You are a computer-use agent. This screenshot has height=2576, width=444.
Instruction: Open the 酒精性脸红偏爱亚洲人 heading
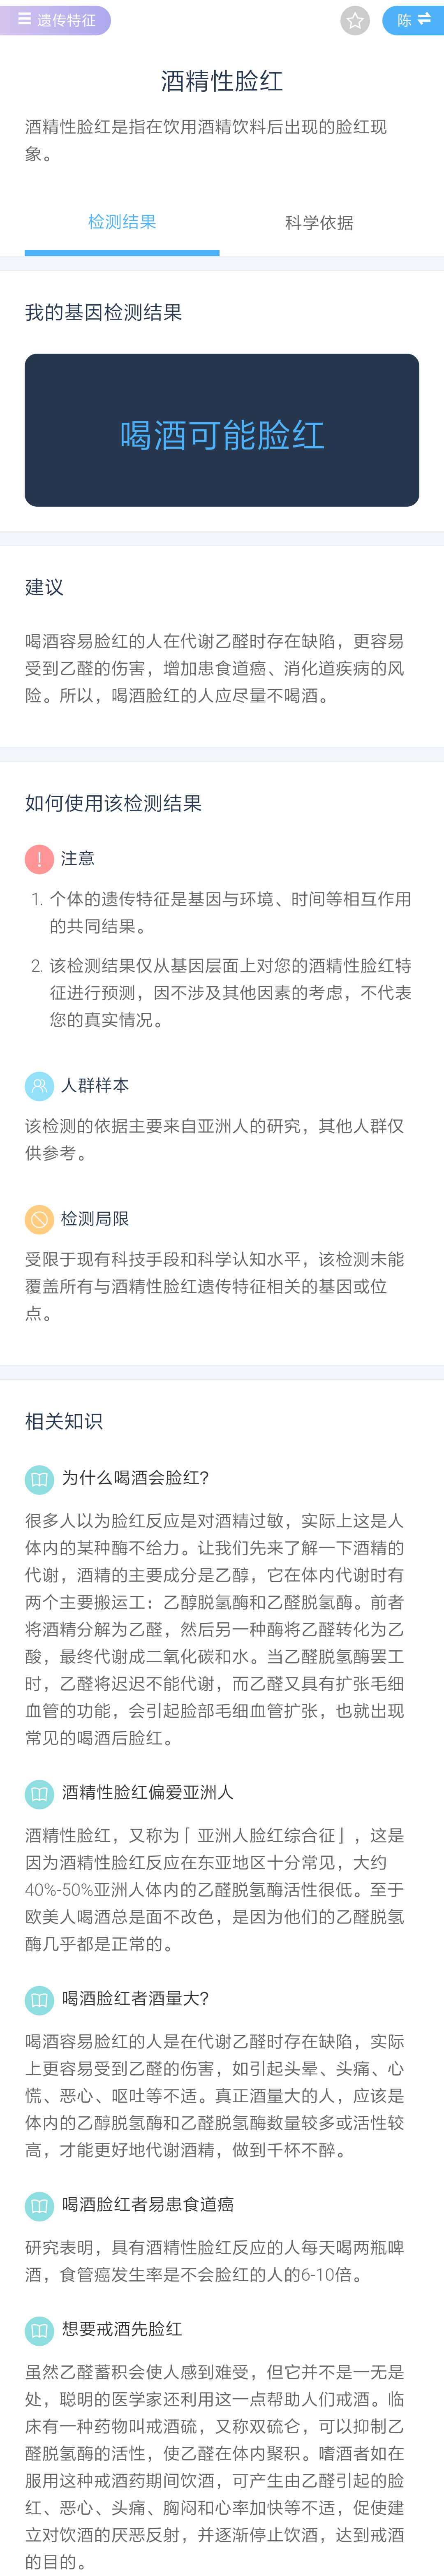tap(147, 1792)
